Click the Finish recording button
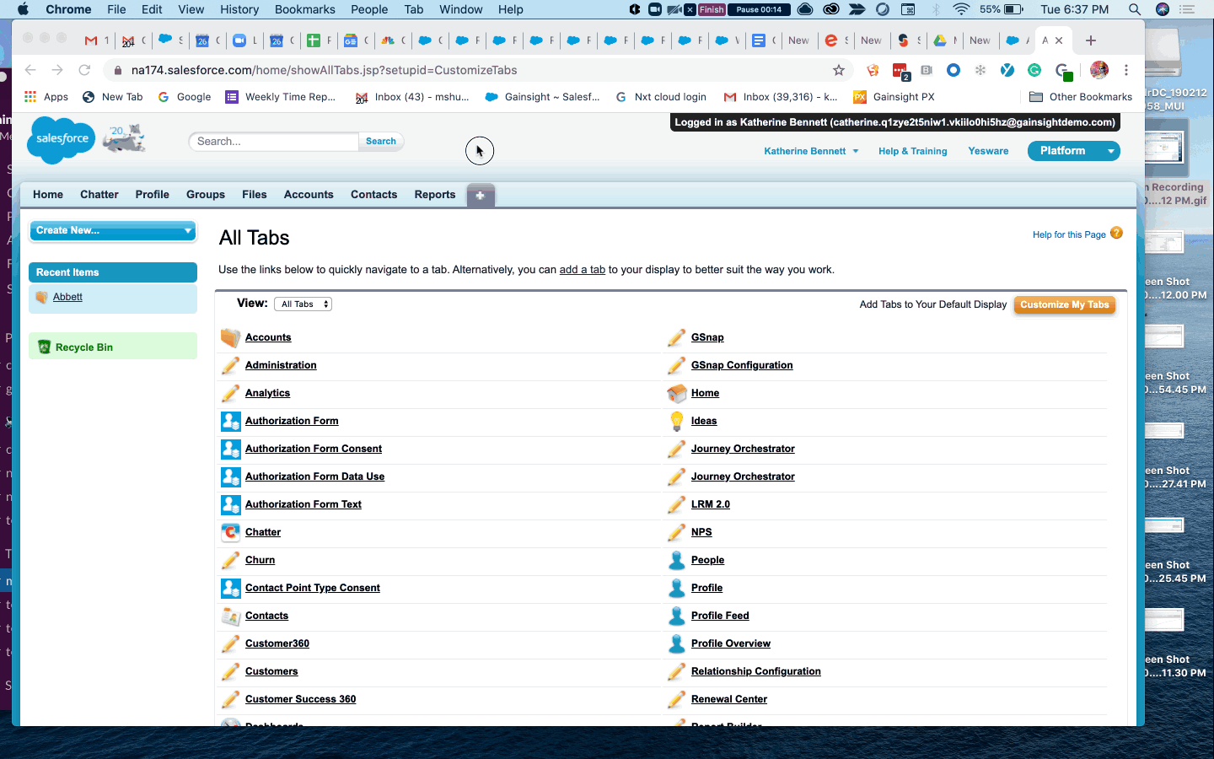Image resolution: width=1214 pixels, height=759 pixels. point(712,9)
